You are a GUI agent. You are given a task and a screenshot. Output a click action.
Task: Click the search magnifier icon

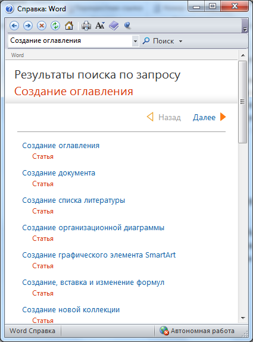point(146,40)
